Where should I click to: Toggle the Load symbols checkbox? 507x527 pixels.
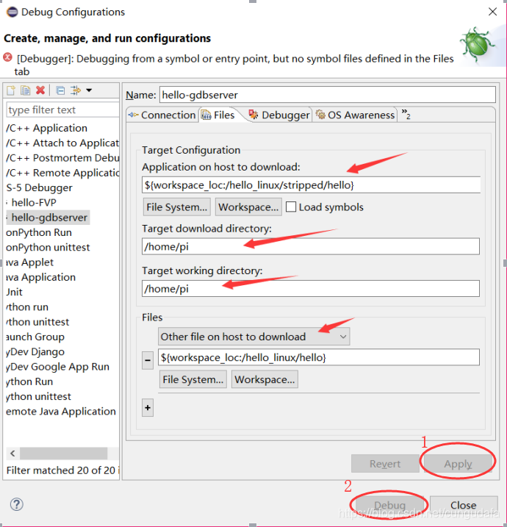click(x=291, y=207)
